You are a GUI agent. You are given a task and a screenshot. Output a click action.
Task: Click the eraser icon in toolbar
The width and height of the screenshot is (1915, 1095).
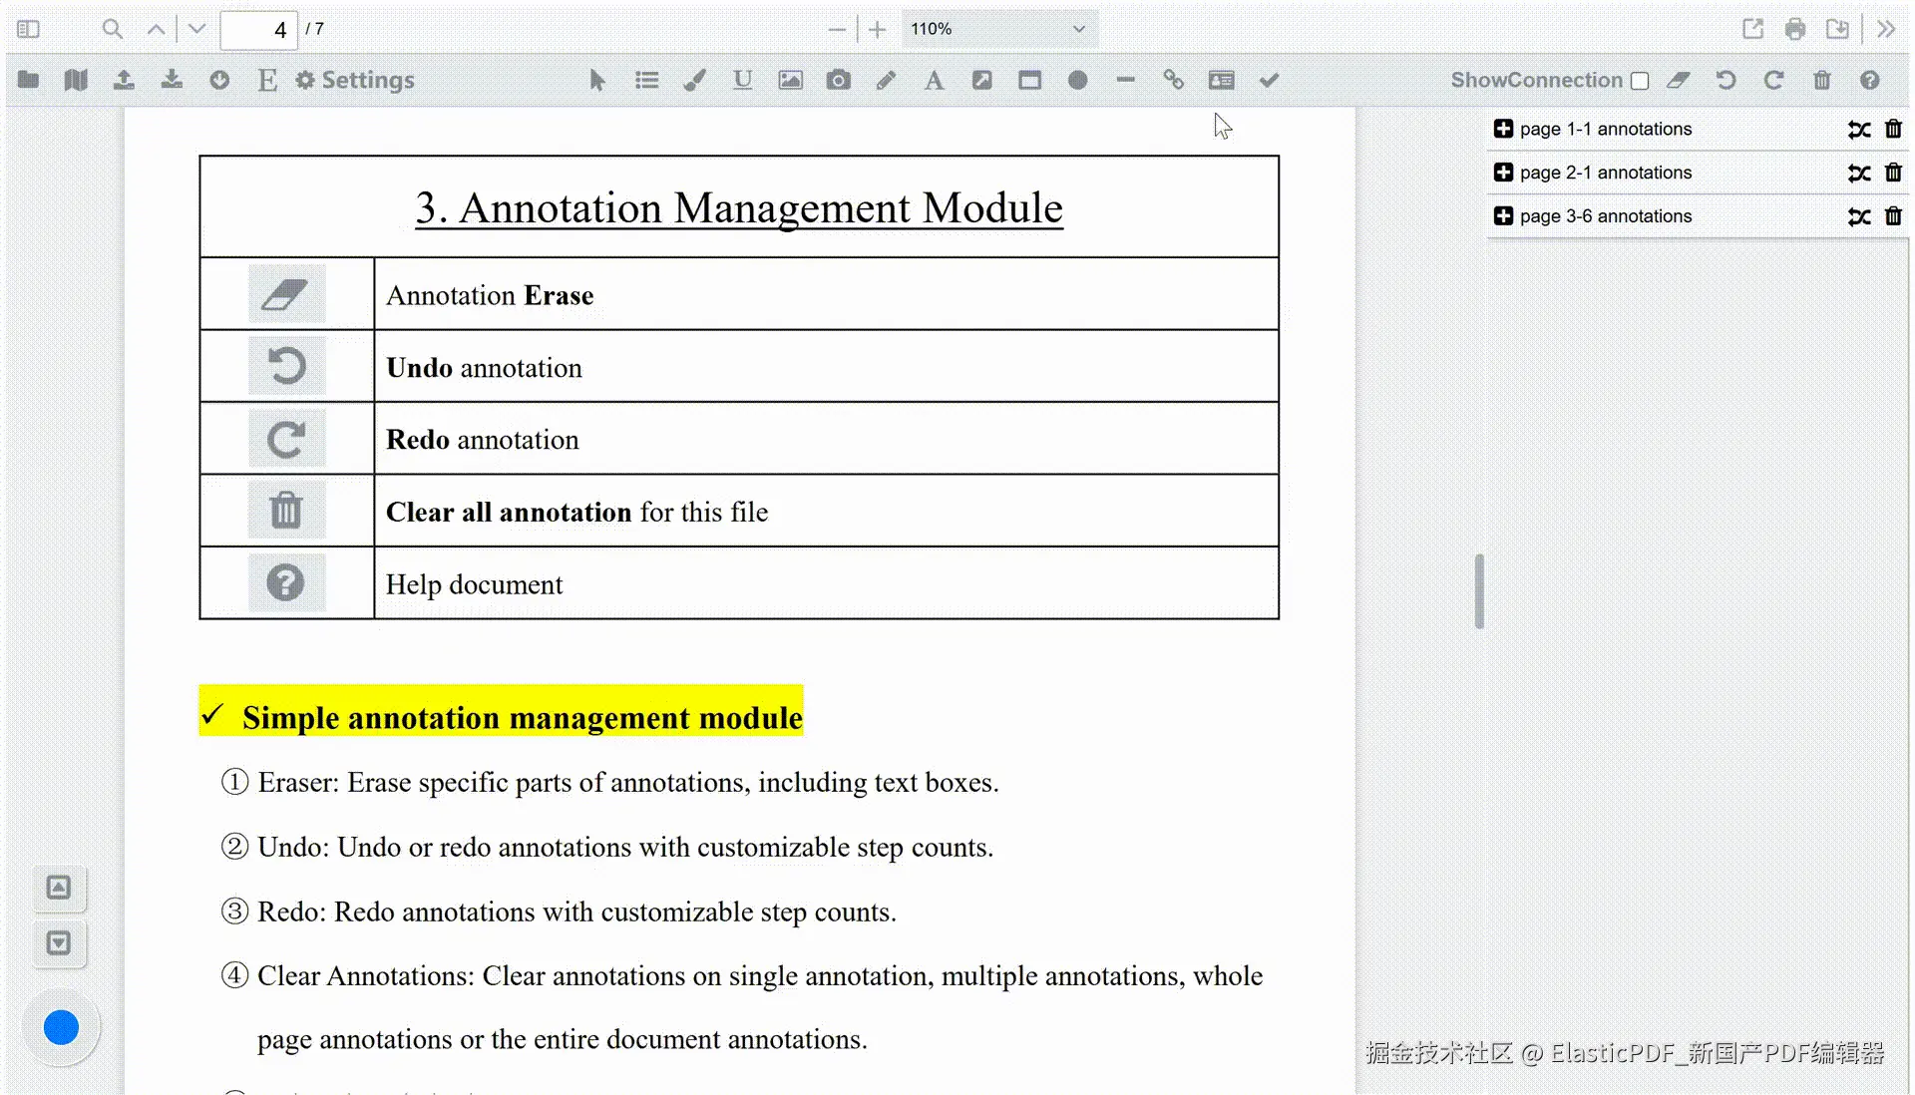pos(1679,81)
